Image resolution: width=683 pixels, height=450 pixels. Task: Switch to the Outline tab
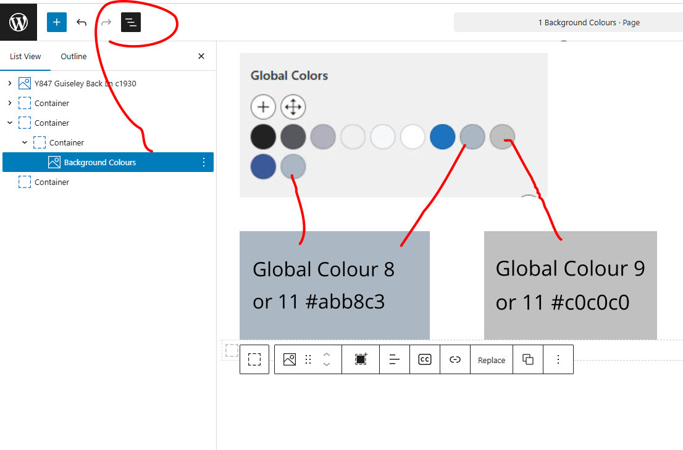[x=73, y=56]
